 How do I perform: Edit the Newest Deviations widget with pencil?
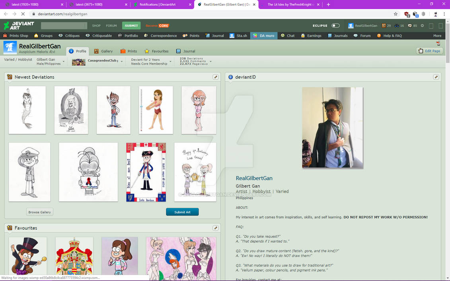(216, 77)
